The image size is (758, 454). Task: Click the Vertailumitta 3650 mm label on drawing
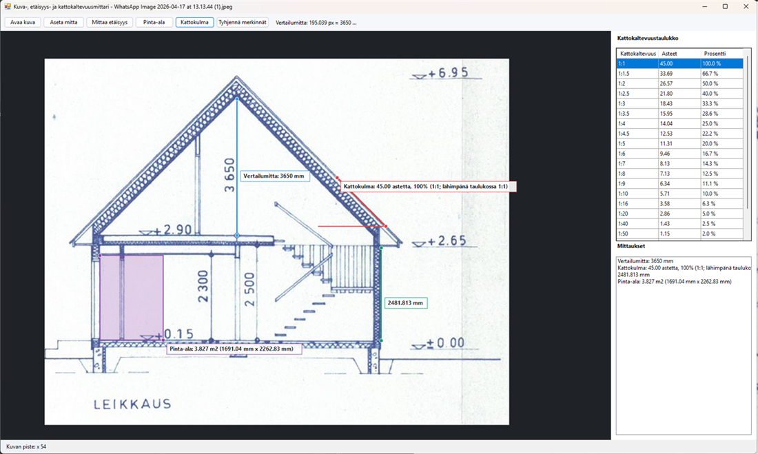pos(274,176)
